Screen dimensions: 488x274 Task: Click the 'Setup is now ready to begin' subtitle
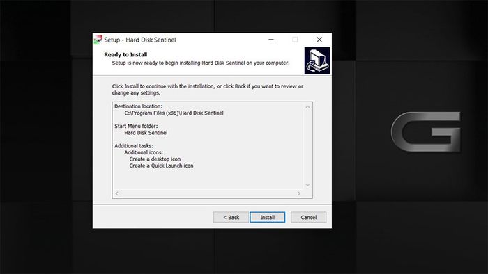tap(201, 63)
